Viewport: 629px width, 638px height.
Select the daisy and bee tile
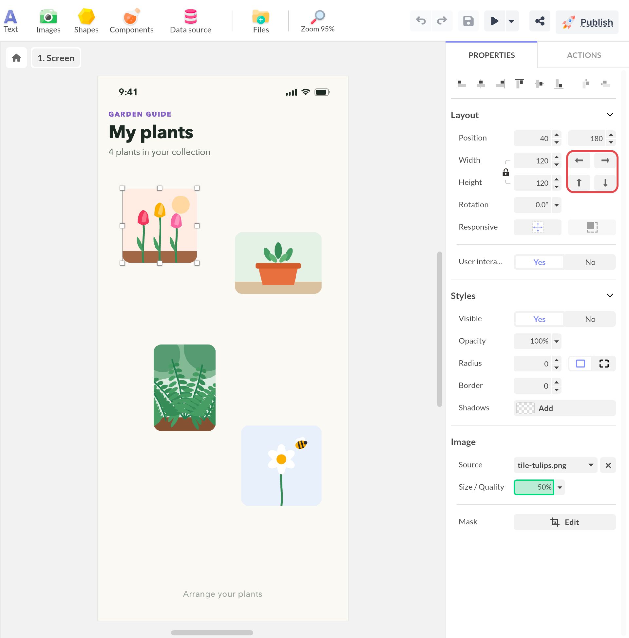coord(281,466)
